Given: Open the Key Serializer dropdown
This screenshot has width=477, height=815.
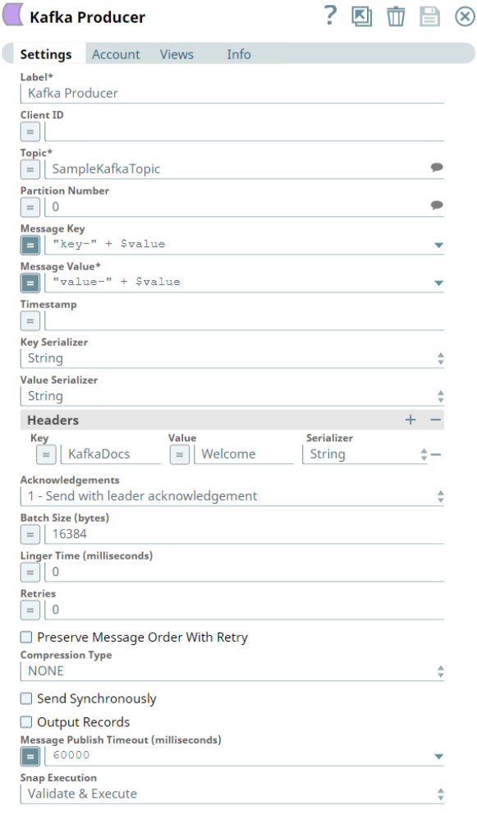Looking at the screenshot, I should [438, 357].
